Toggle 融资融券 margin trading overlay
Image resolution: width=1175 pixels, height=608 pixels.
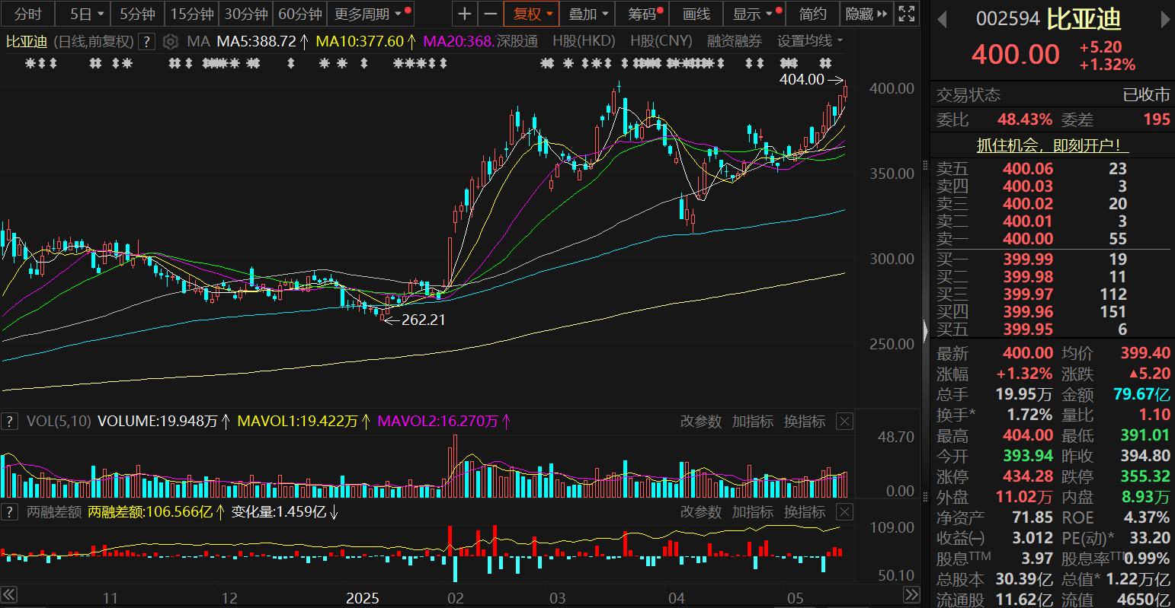[x=734, y=41]
